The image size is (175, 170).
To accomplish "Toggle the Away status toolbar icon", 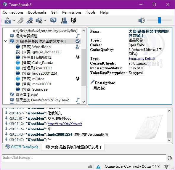I will (x=8, y=20).
